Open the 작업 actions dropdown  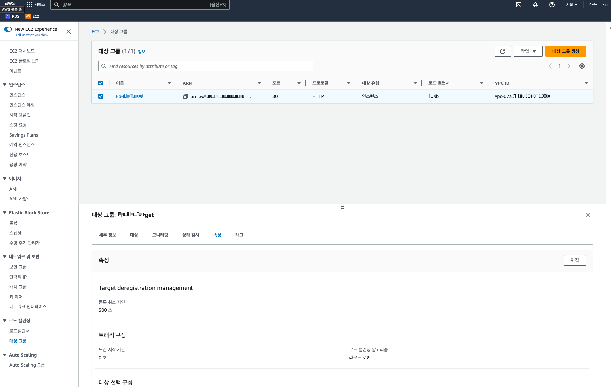tap(528, 51)
